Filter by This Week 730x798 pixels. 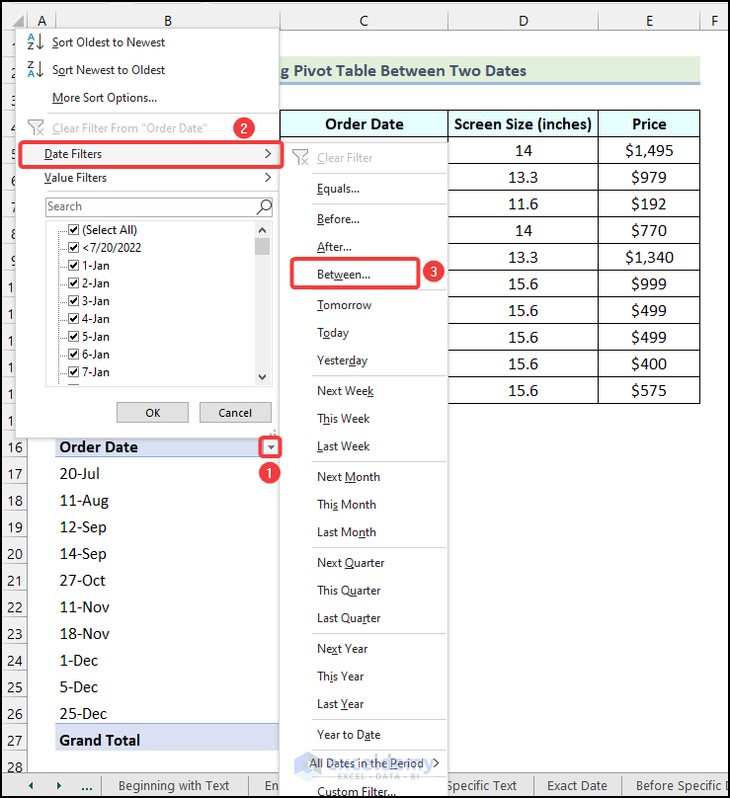[343, 419]
